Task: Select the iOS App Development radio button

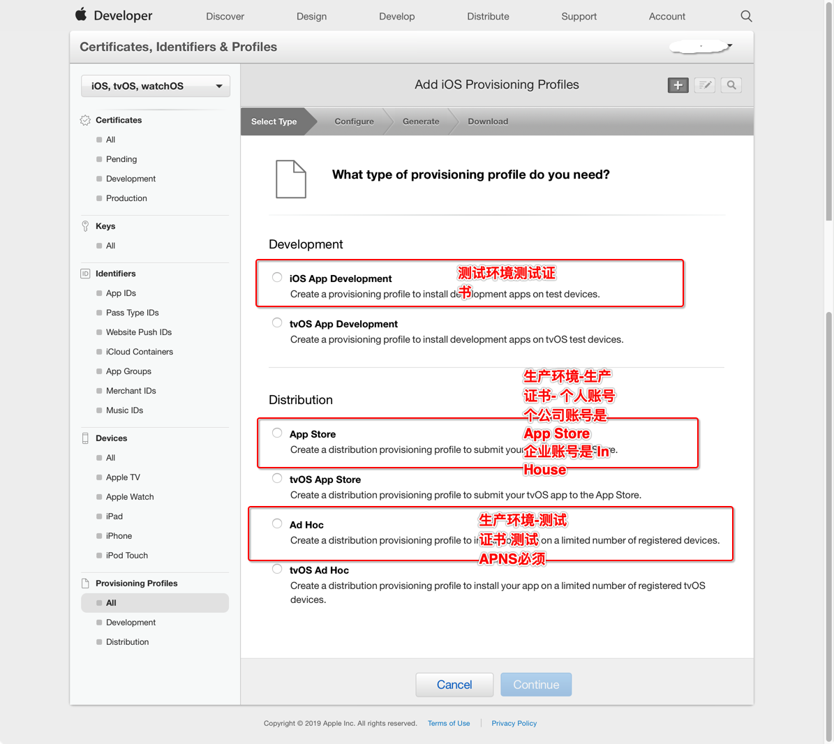Action: (277, 277)
